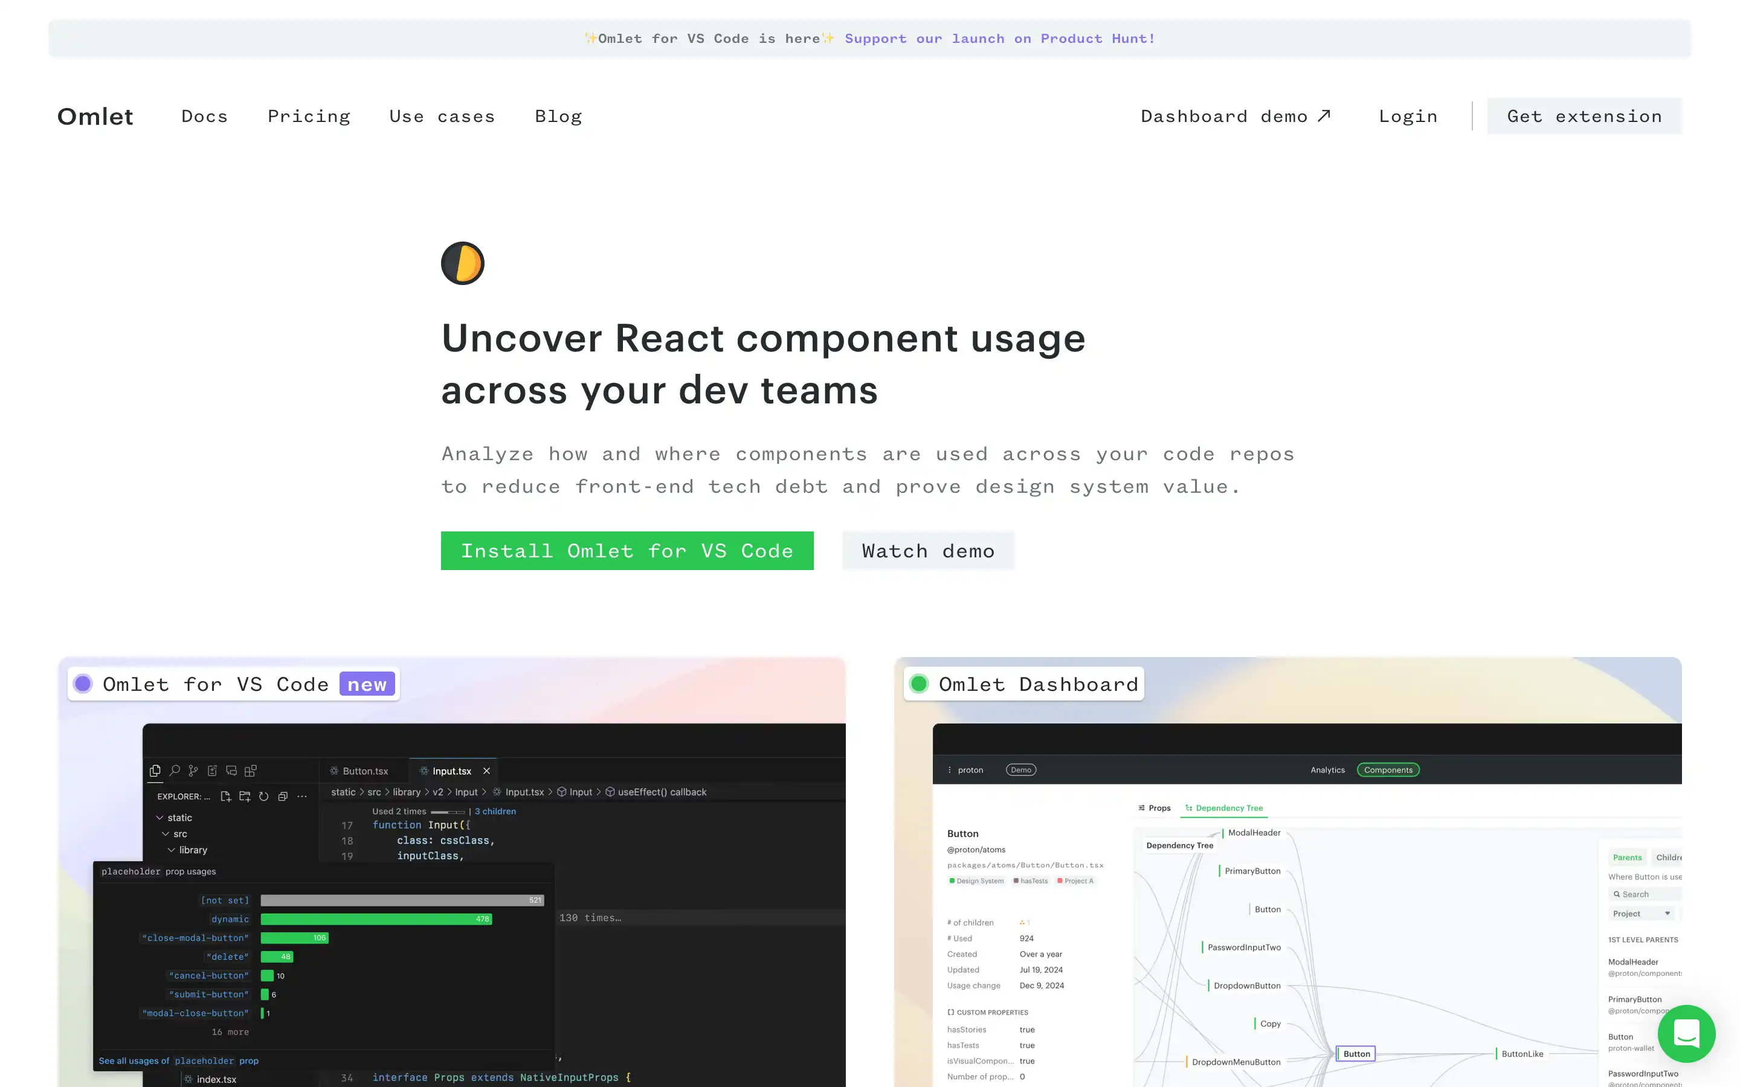This screenshot has height=1087, width=1740.
Task: Click the Watch demo button
Action: click(928, 551)
